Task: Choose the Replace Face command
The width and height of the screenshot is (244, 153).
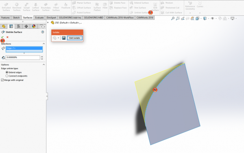Action: point(118,8)
